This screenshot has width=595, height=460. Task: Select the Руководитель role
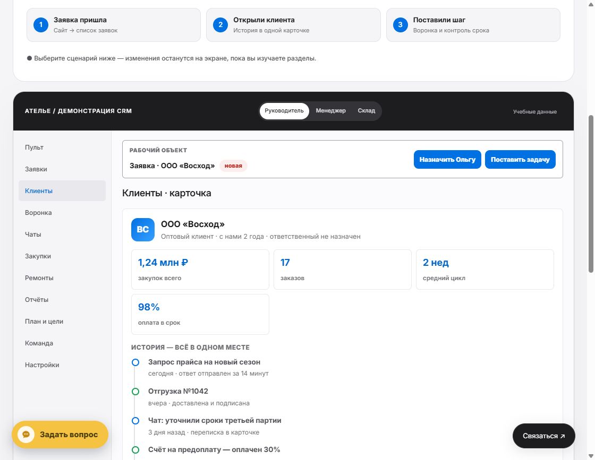284,111
